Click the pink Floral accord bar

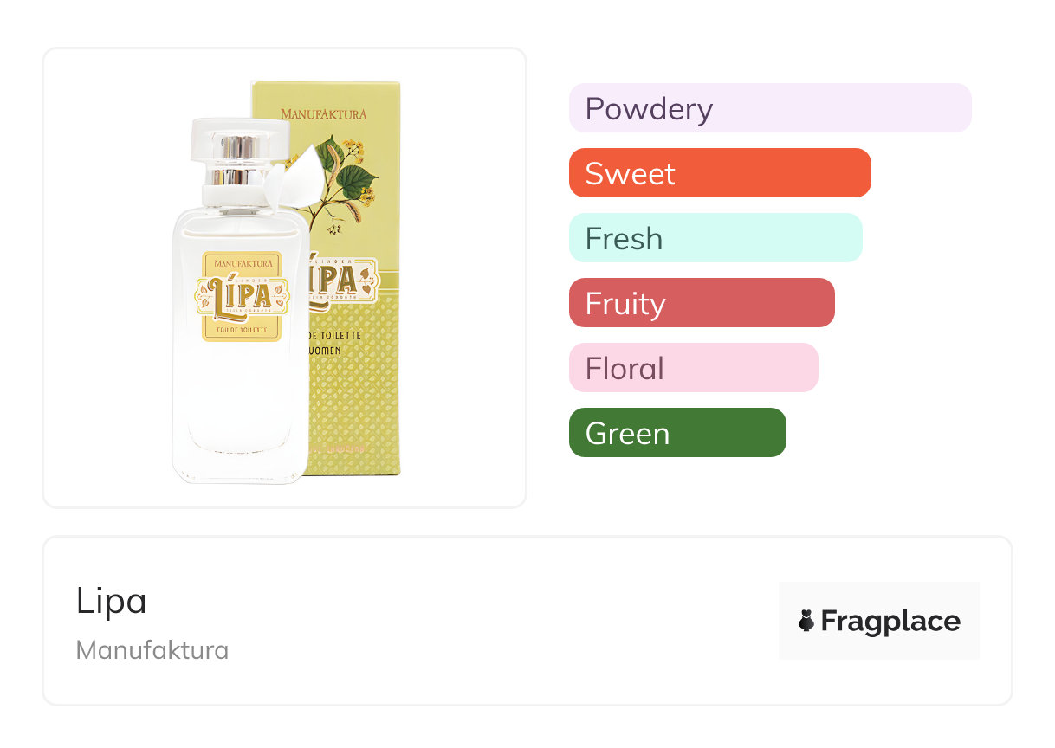coord(693,368)
